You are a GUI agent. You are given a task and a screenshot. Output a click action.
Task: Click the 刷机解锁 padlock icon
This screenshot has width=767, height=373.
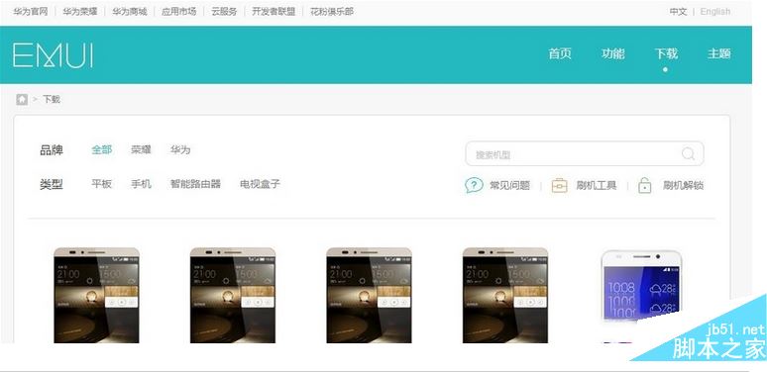coord(645,186)
